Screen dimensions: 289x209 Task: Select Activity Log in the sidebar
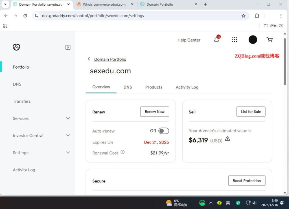(24, 170)
